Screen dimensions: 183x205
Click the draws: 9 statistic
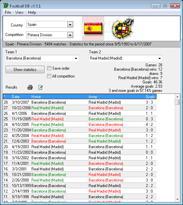(156, 74)
